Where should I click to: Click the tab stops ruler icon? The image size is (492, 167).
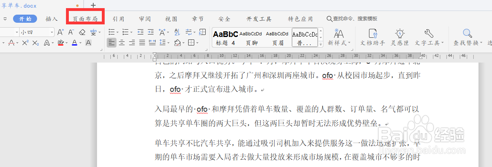(202, 32)
